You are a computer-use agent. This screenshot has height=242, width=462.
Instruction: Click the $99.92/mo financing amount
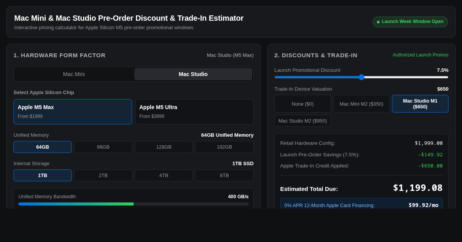(x=423, y=205)
